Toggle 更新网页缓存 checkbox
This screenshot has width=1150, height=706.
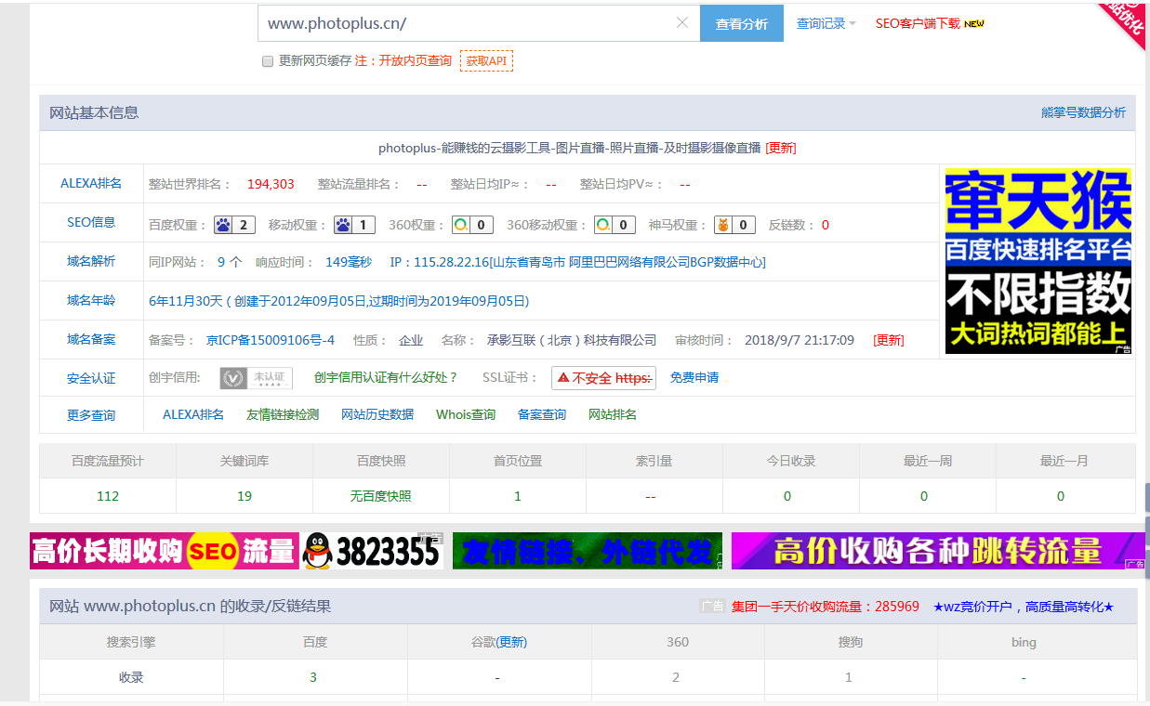[268, 61]
